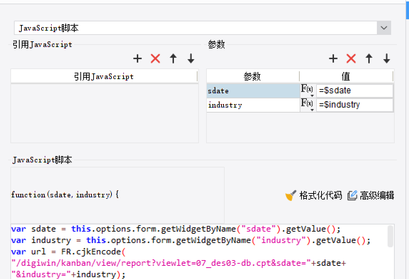The height and width of the screenshot is (279, 409).
Task: Edit the =$industry value field
Action: [354, 105]
